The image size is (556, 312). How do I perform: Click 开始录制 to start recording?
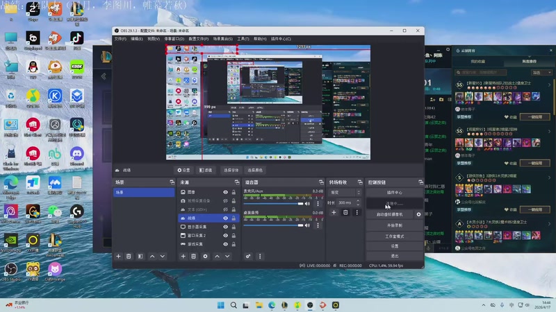coord(394,225)
